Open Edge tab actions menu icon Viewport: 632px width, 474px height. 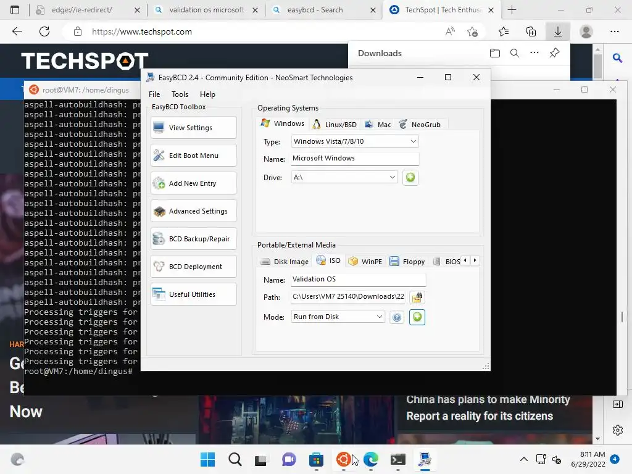(15, 10)
